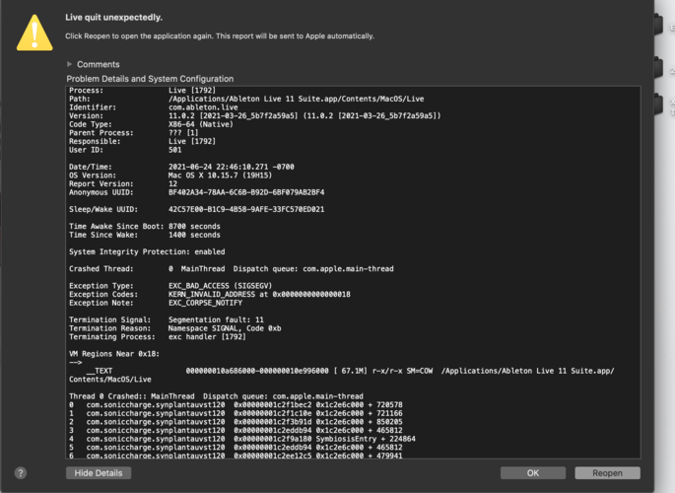Click the 'Report Version: 12' line
This screenshot has width=675, height=493.
point(123,183)
